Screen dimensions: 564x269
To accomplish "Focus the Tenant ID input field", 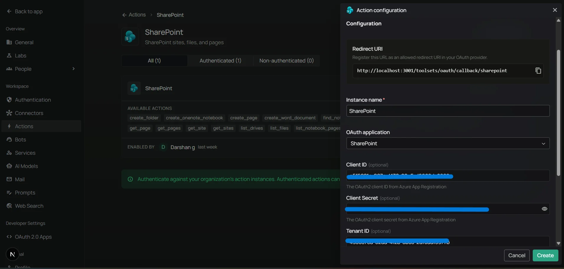I will tap(448, 241).
